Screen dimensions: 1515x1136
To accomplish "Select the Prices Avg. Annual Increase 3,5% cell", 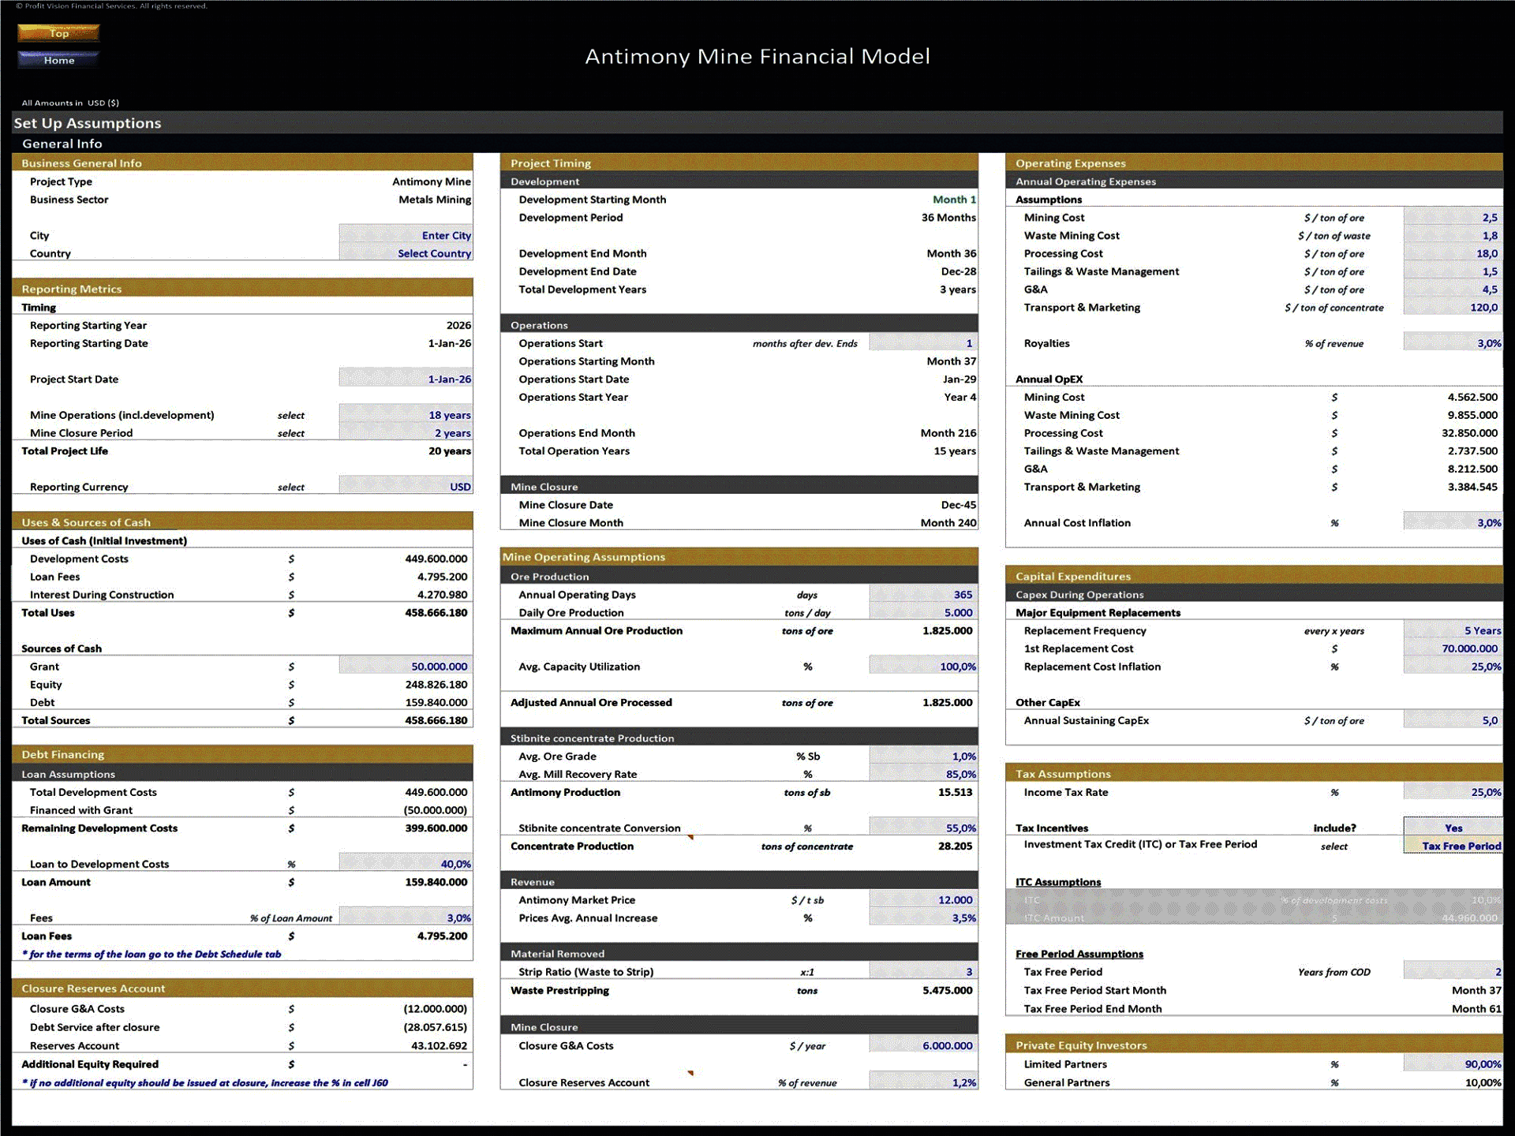I will (x=923, y=917).
